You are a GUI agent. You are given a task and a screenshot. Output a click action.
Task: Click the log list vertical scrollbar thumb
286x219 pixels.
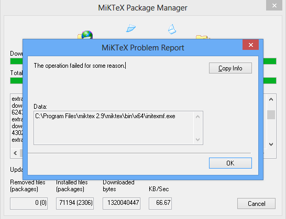coord(271,114)
